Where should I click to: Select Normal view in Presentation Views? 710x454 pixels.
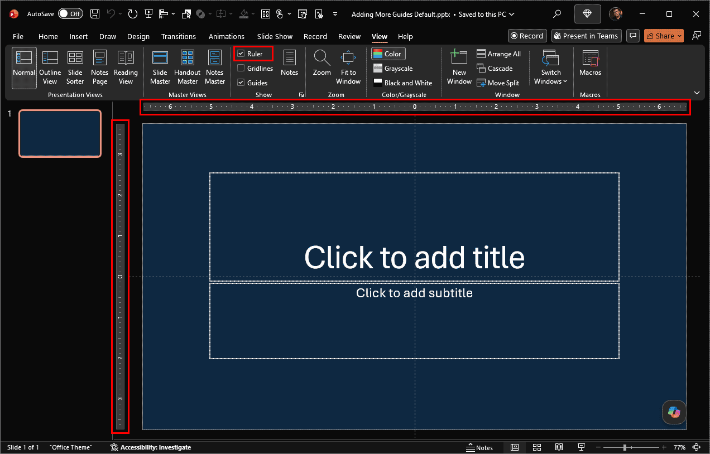[24, 68]
